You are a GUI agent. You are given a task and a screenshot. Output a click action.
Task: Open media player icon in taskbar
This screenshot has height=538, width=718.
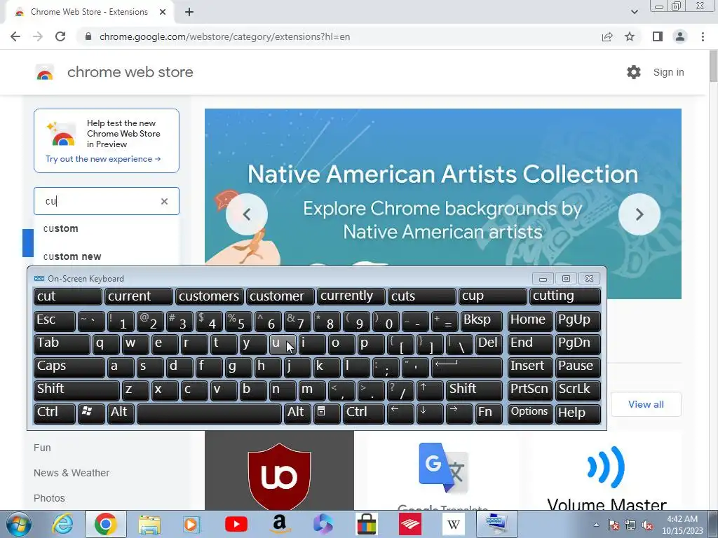192,524
